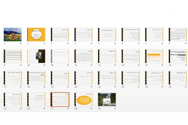This screenshot has width=188, height=125.
Task: Select slide 2 orange title thumbnail
Action: pyautogui.click(x=36, y=35)
